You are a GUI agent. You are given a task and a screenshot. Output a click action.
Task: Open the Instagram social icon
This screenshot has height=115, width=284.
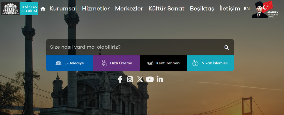[130, 79]
